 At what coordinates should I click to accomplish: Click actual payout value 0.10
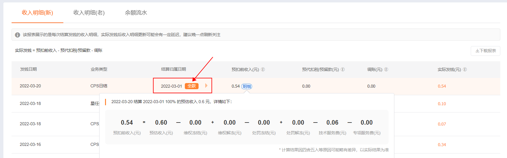click(442, 104)
